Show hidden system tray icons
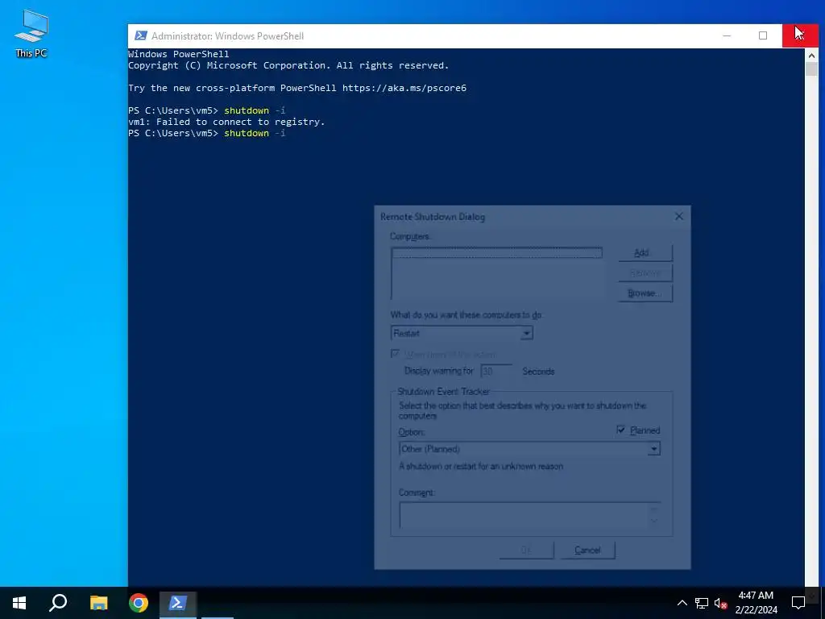The image size is (825, 619). click(682, 603)
